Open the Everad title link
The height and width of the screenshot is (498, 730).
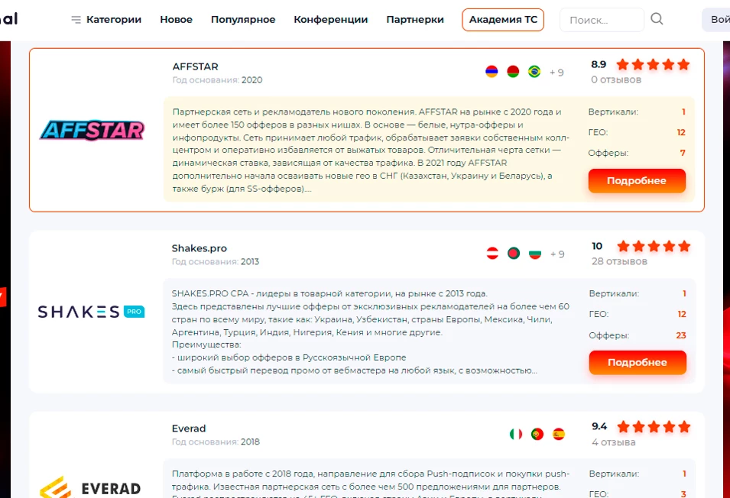[x=189, y=428]
